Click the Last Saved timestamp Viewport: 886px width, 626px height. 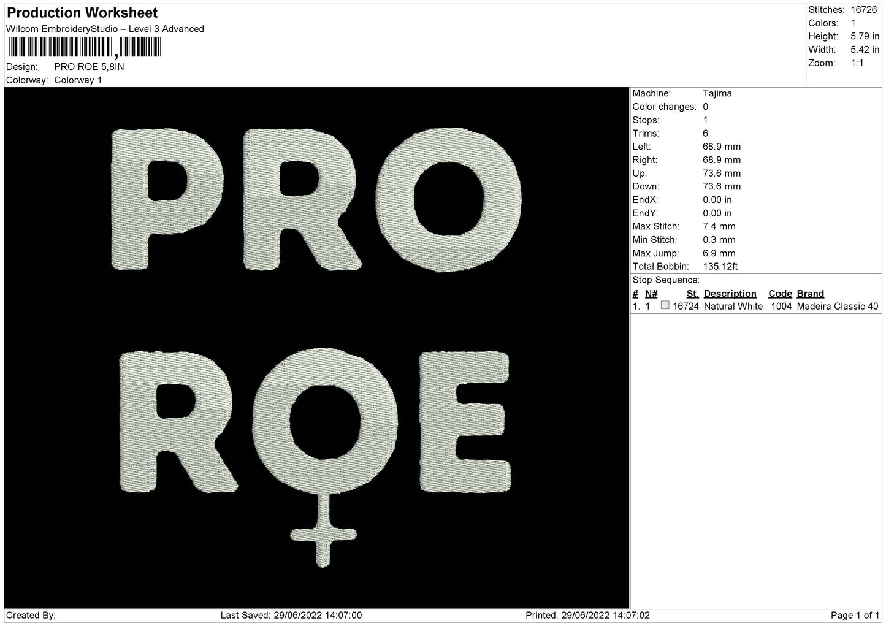point(291,616)
